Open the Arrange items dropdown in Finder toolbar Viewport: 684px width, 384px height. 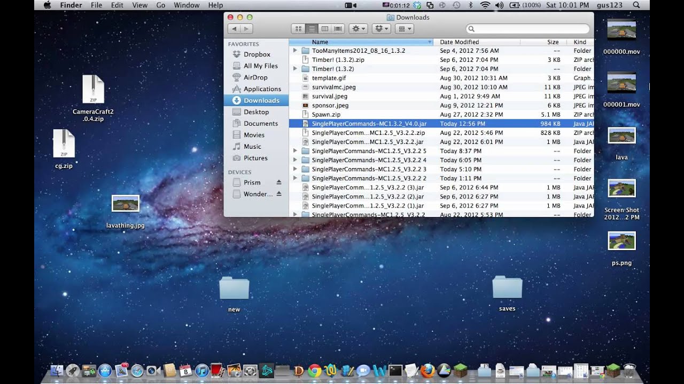[x=405, y=29]
